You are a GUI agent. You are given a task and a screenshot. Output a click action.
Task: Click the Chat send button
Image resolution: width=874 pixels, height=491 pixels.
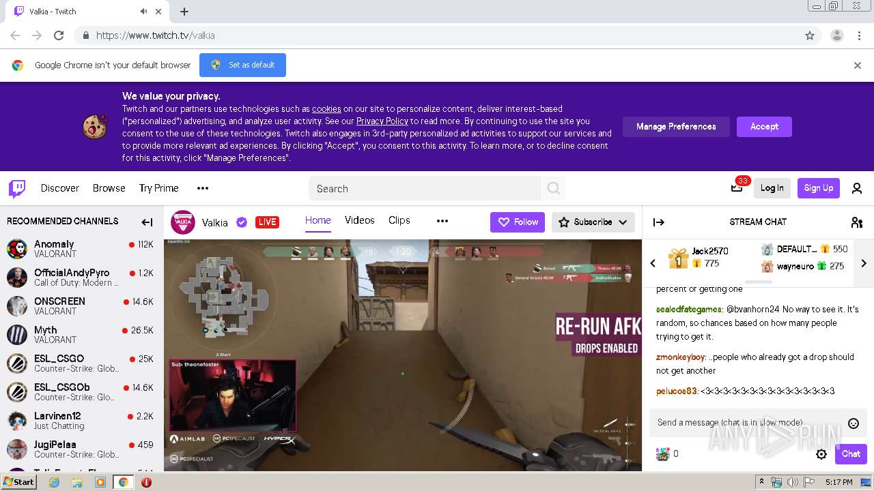click(851, 454)
